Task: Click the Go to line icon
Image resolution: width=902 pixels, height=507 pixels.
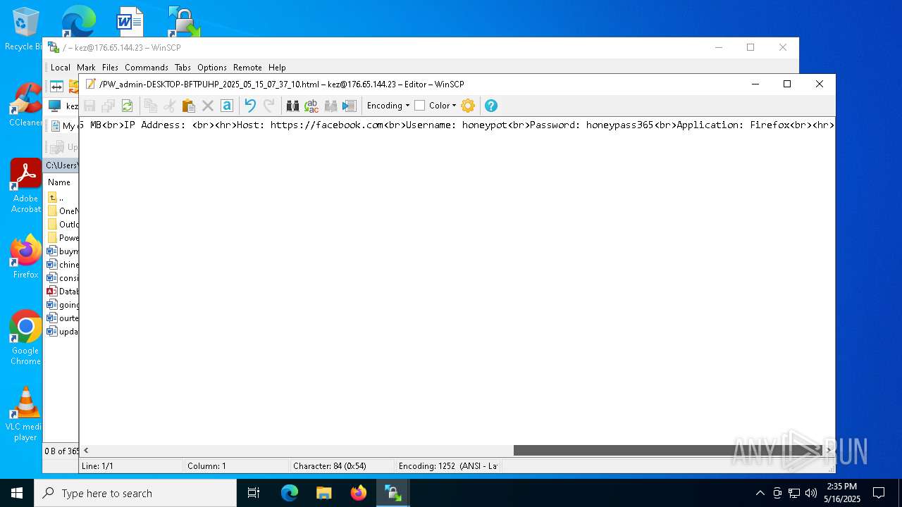Action: (350, 106)
